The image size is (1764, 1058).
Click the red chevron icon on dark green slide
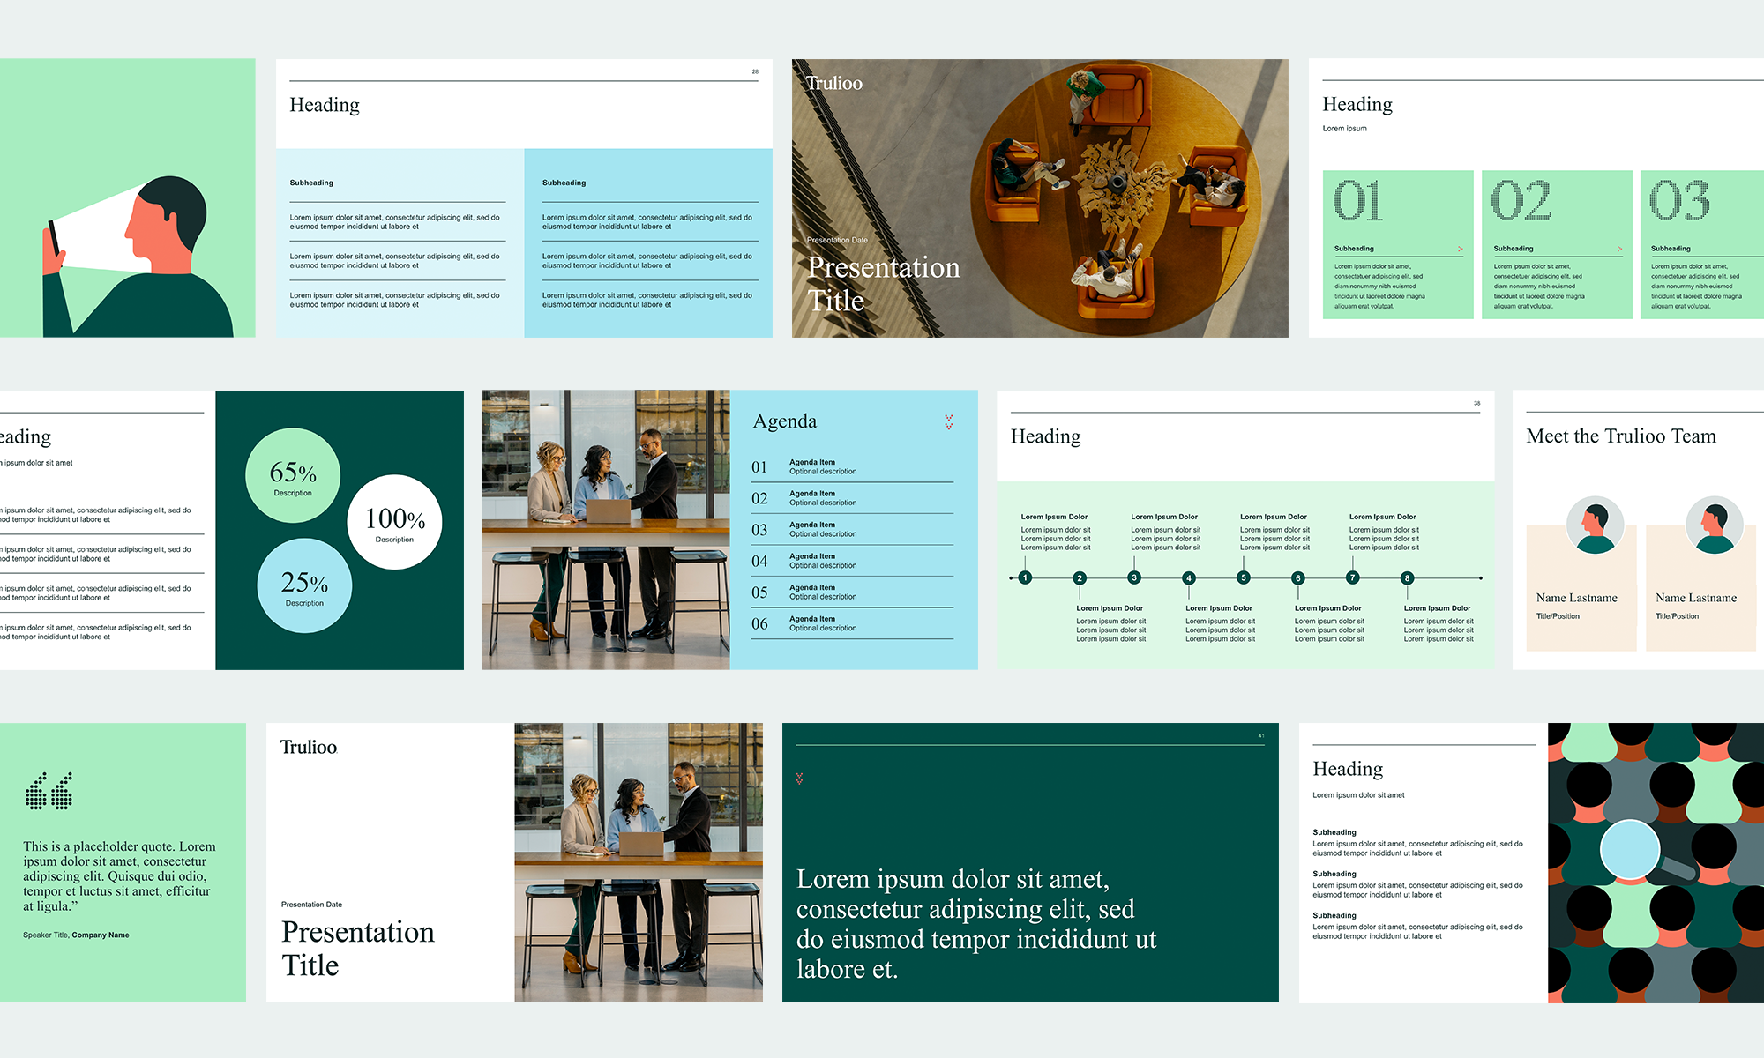799,779
